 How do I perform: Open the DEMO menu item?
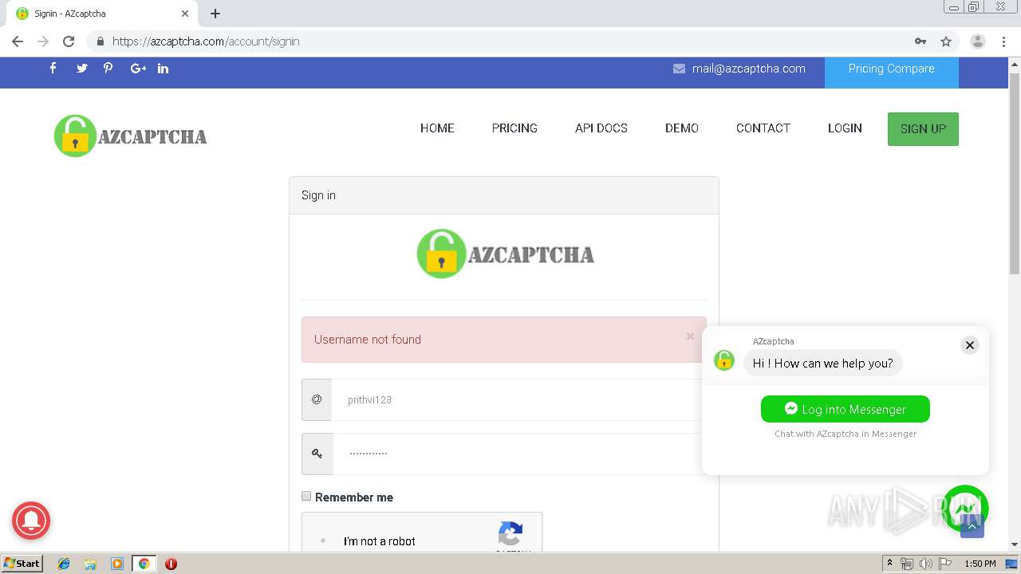(x=682, y=128)
